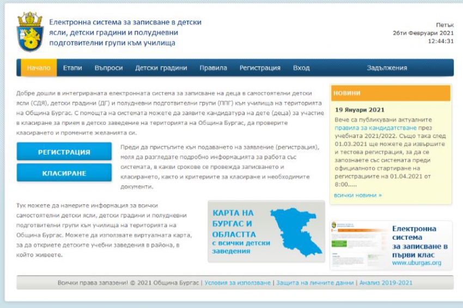Open the first-grade enrollment system thumbnail
This screenshot has height=308, width=463.
tap(357, 245)
